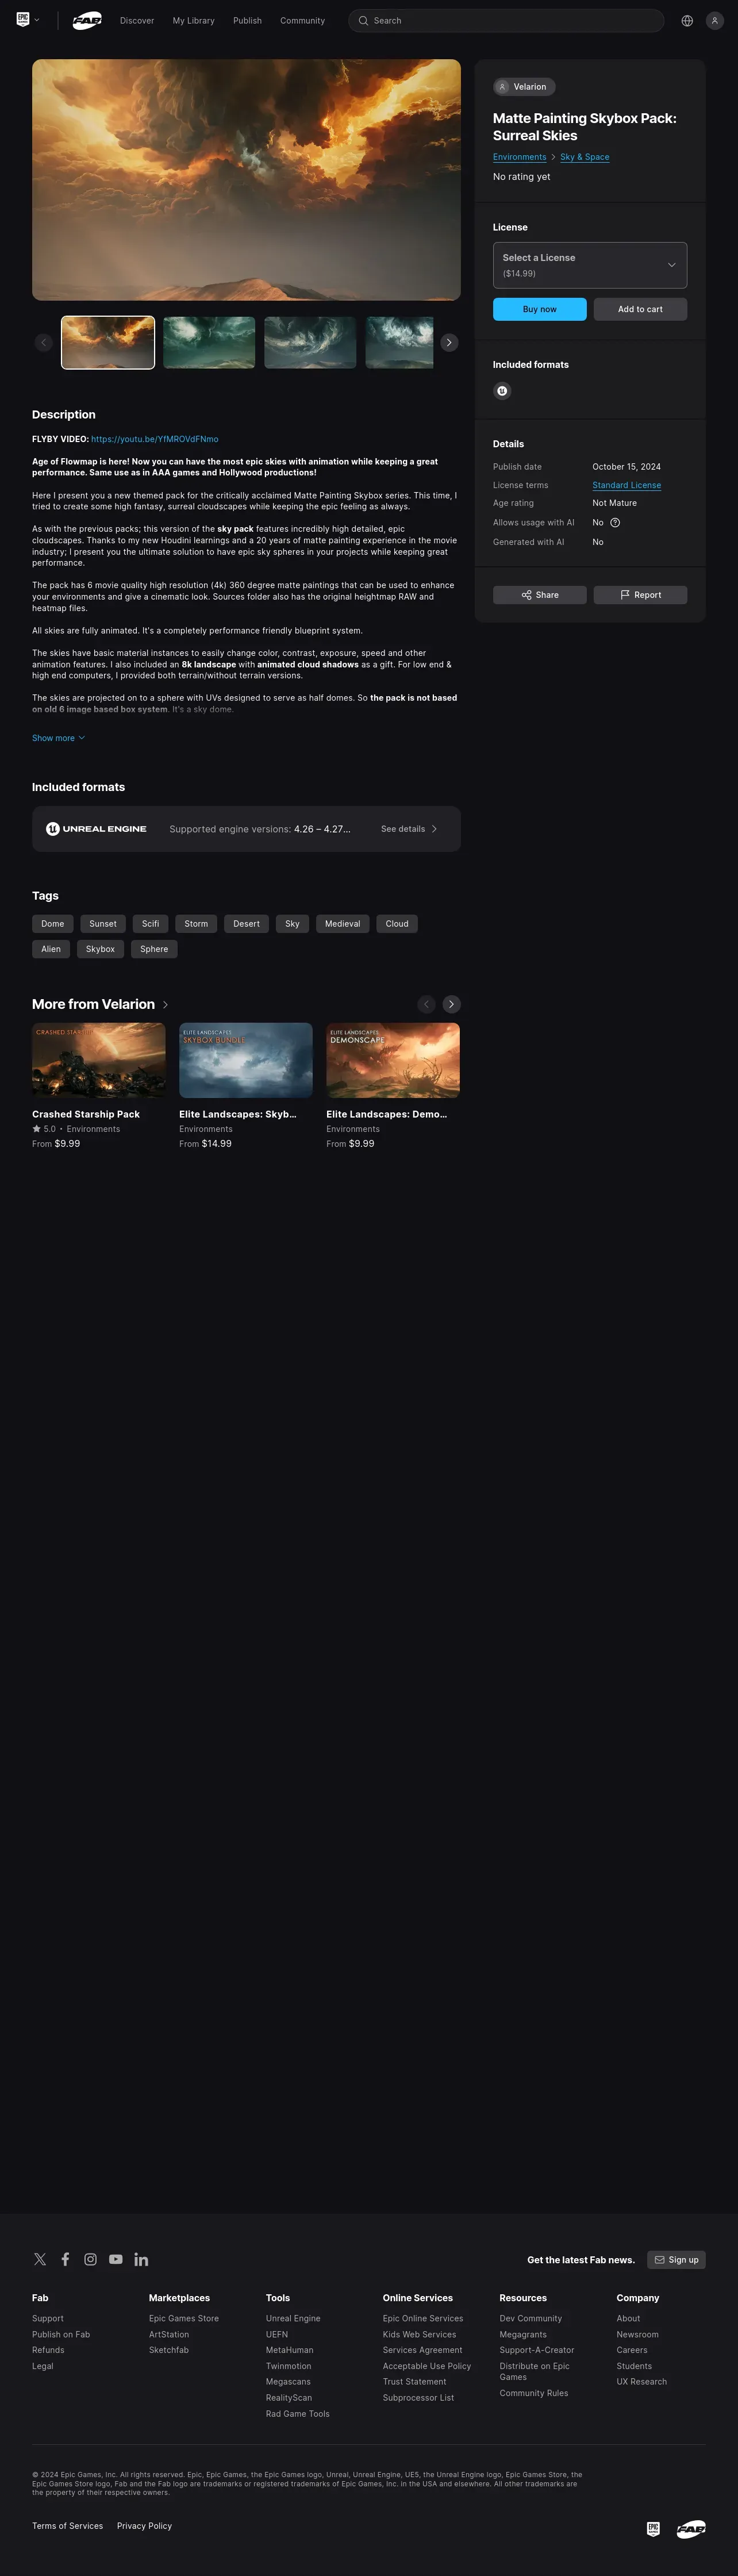Screen dimensions: 738x2576
Task: Click the Scifi tag
Action: point(151,924)
